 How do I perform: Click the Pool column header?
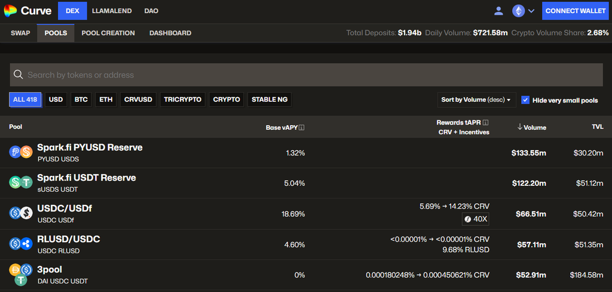(16, 126)
